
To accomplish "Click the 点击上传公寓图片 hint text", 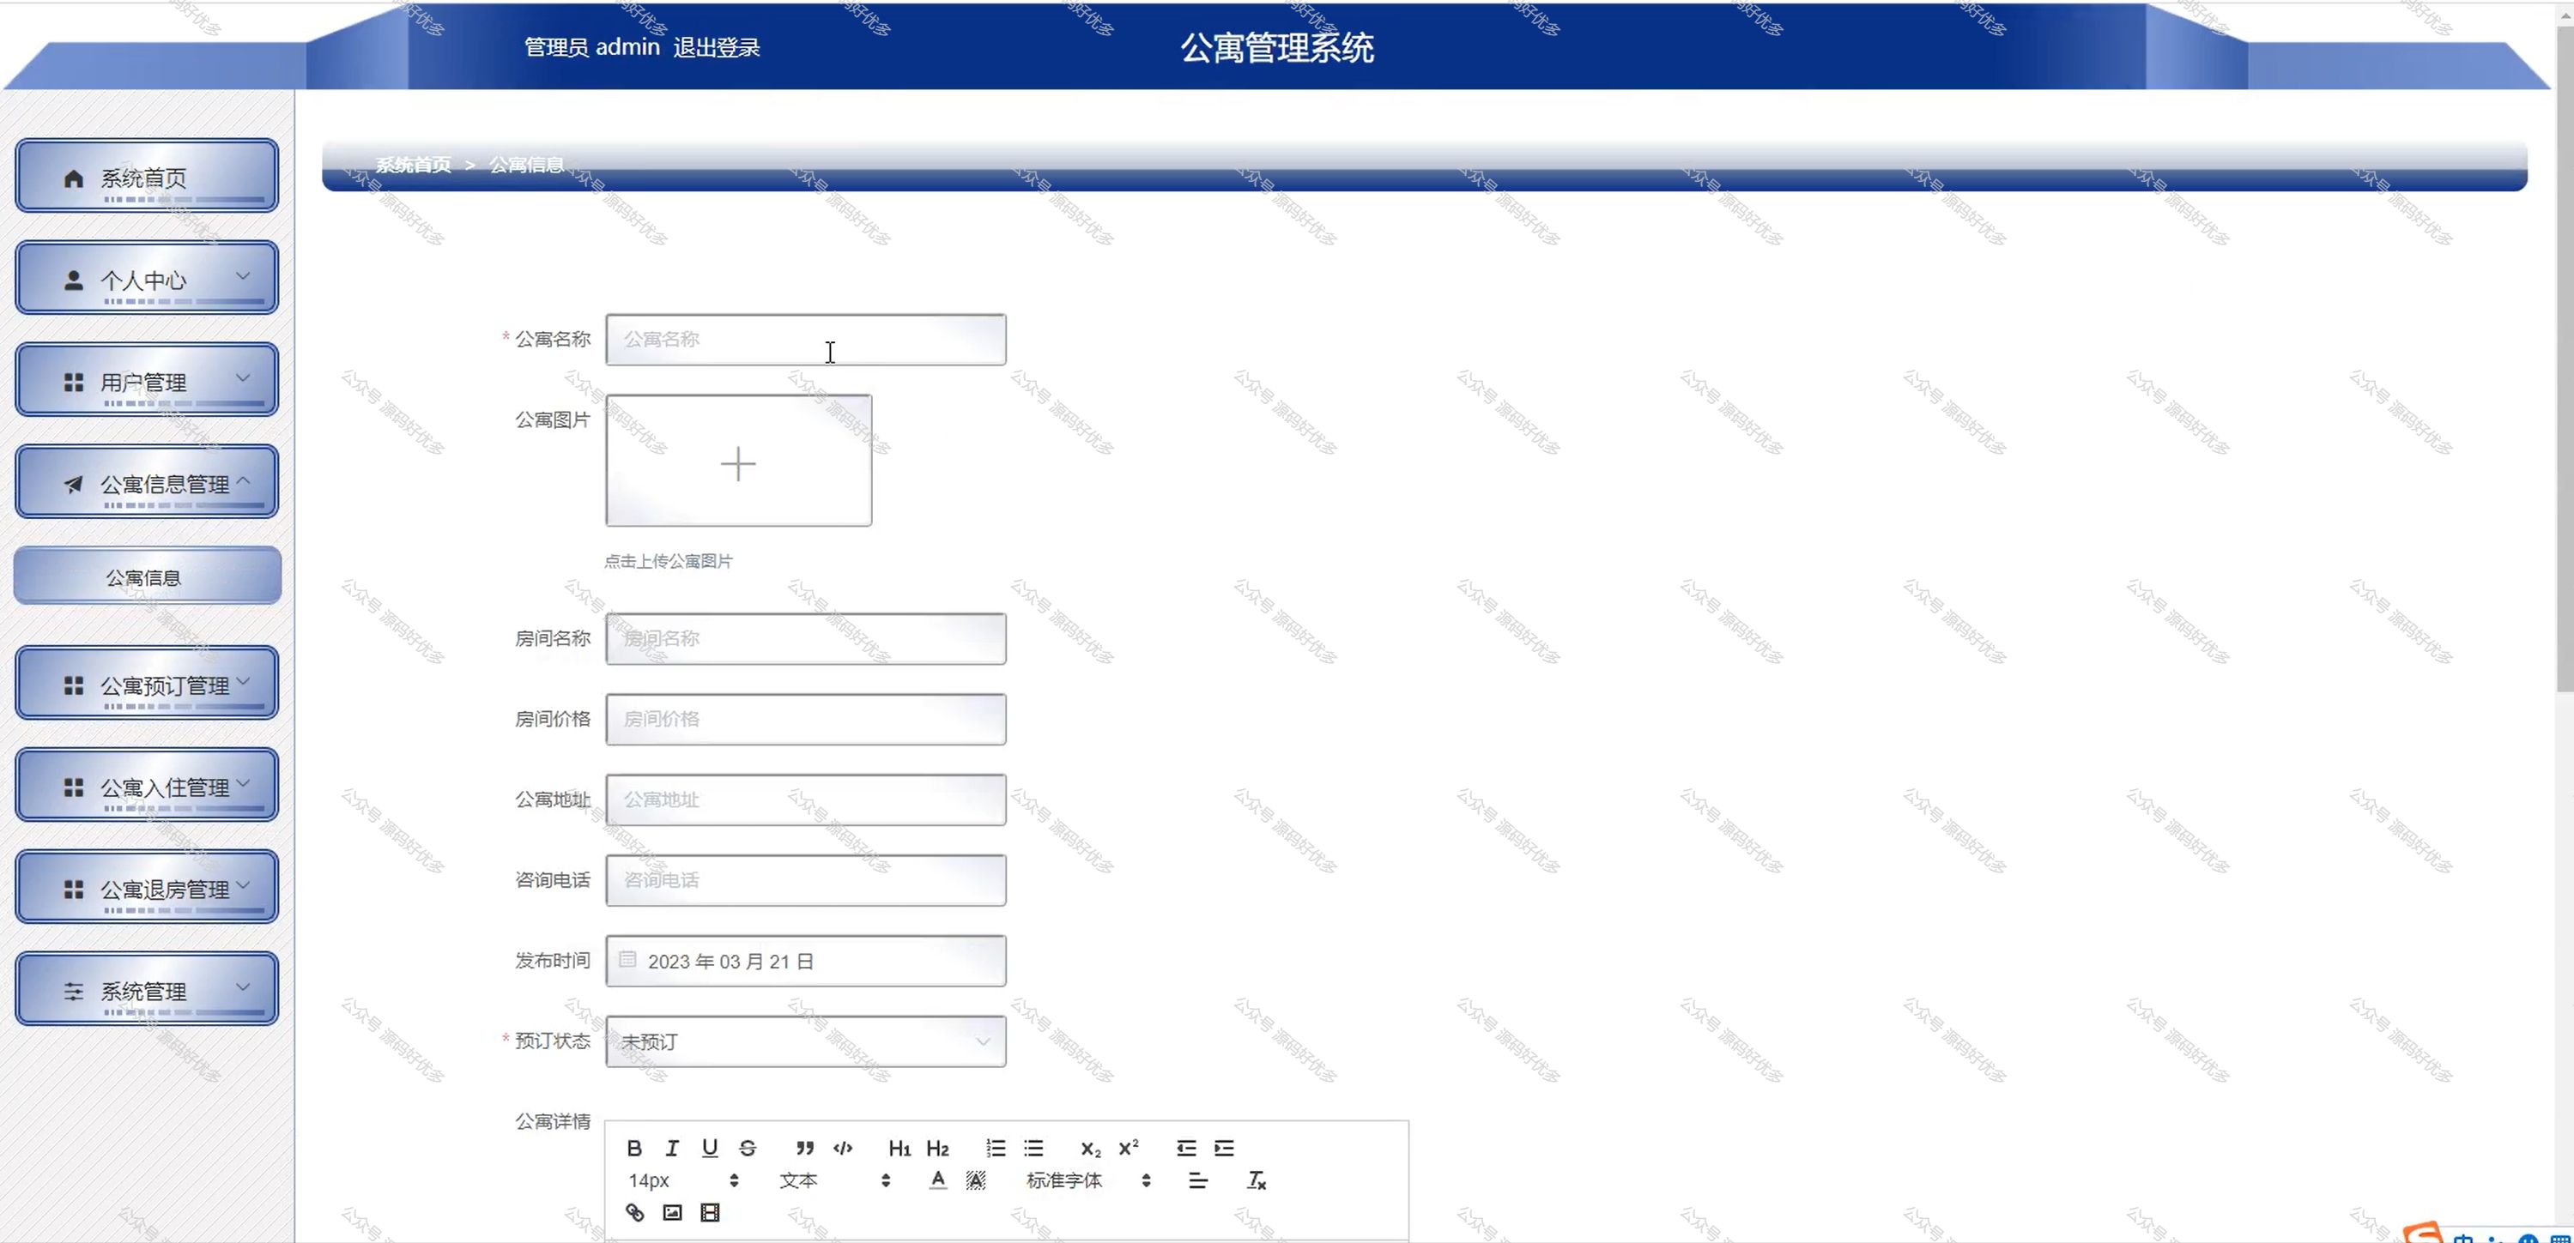I will (x=668, y=561).
